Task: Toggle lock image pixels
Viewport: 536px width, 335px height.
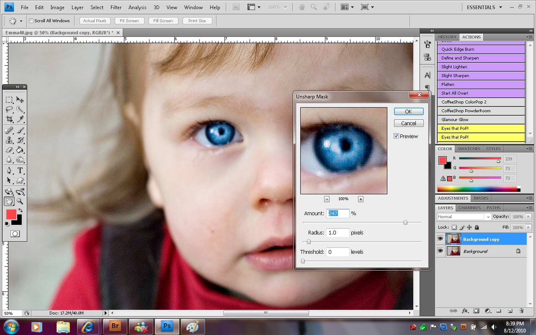Action: point(462,227)
